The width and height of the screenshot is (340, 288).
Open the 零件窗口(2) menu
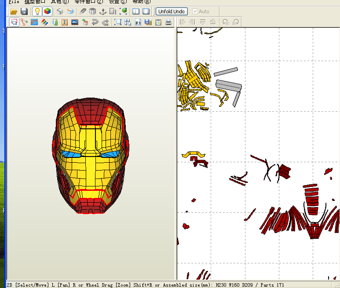(89, 2)
